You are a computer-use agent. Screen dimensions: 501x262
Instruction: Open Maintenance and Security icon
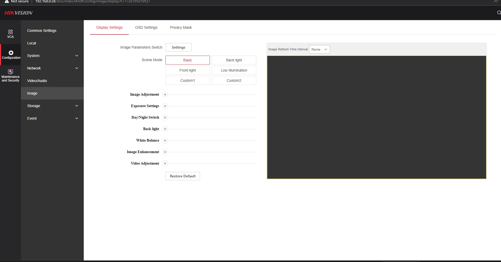[10, 72]
